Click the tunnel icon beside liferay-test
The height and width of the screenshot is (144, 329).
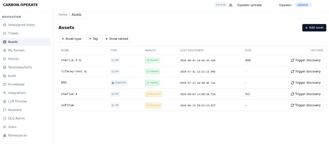(x=85, y=72)
